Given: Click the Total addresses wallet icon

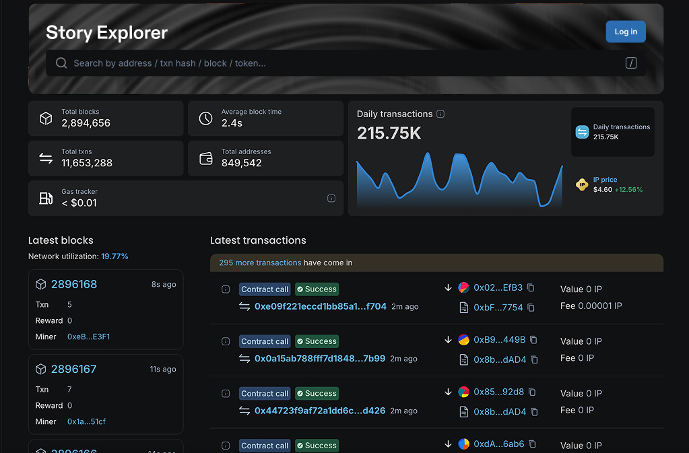Looking at the screenshot, I should pyautogui.click(x=205, y=158).
